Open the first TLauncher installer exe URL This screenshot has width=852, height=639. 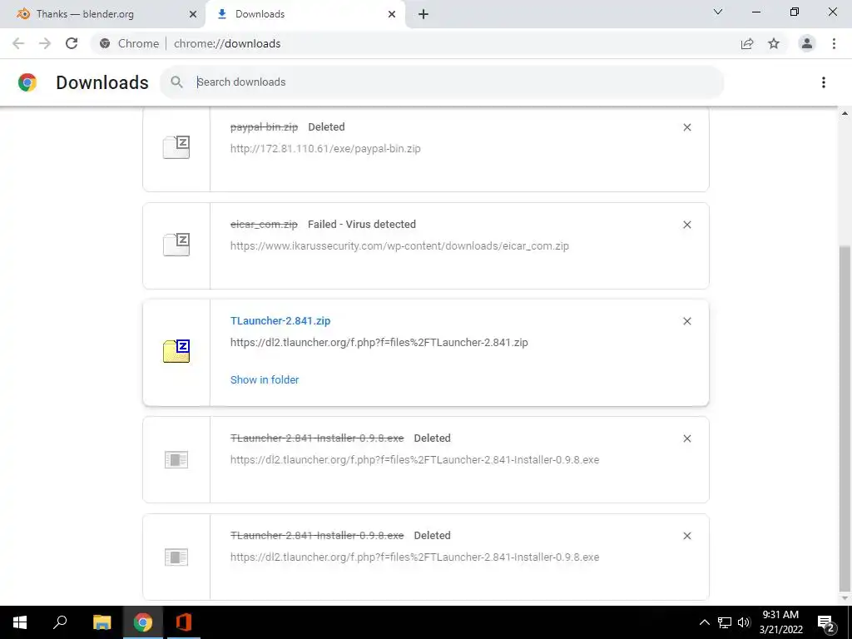tap(414, 459)
